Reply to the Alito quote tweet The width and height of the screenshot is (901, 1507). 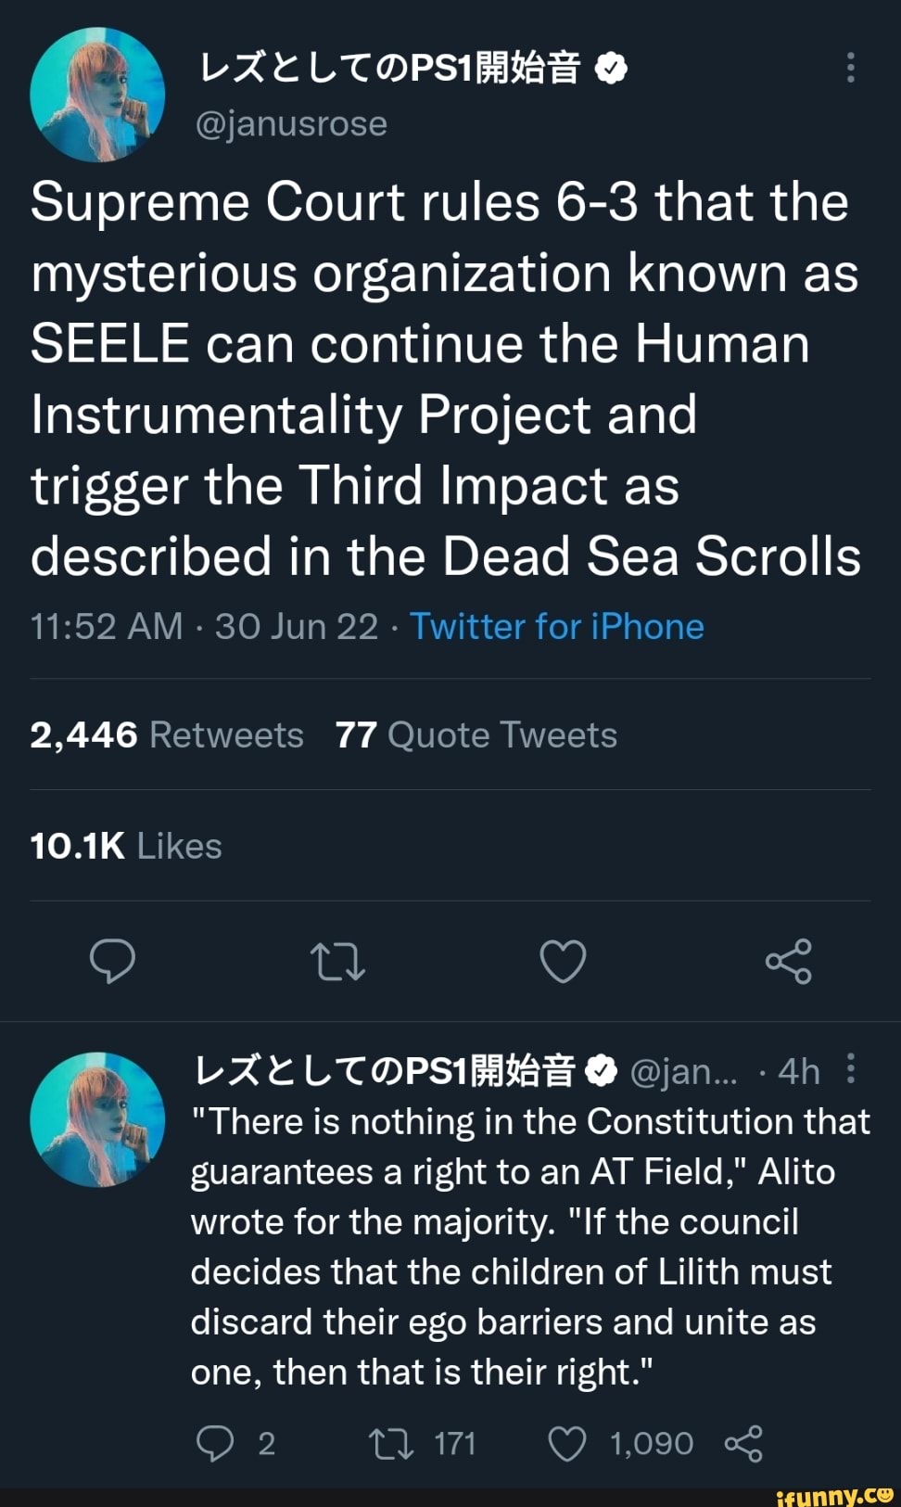[215, 1443]
